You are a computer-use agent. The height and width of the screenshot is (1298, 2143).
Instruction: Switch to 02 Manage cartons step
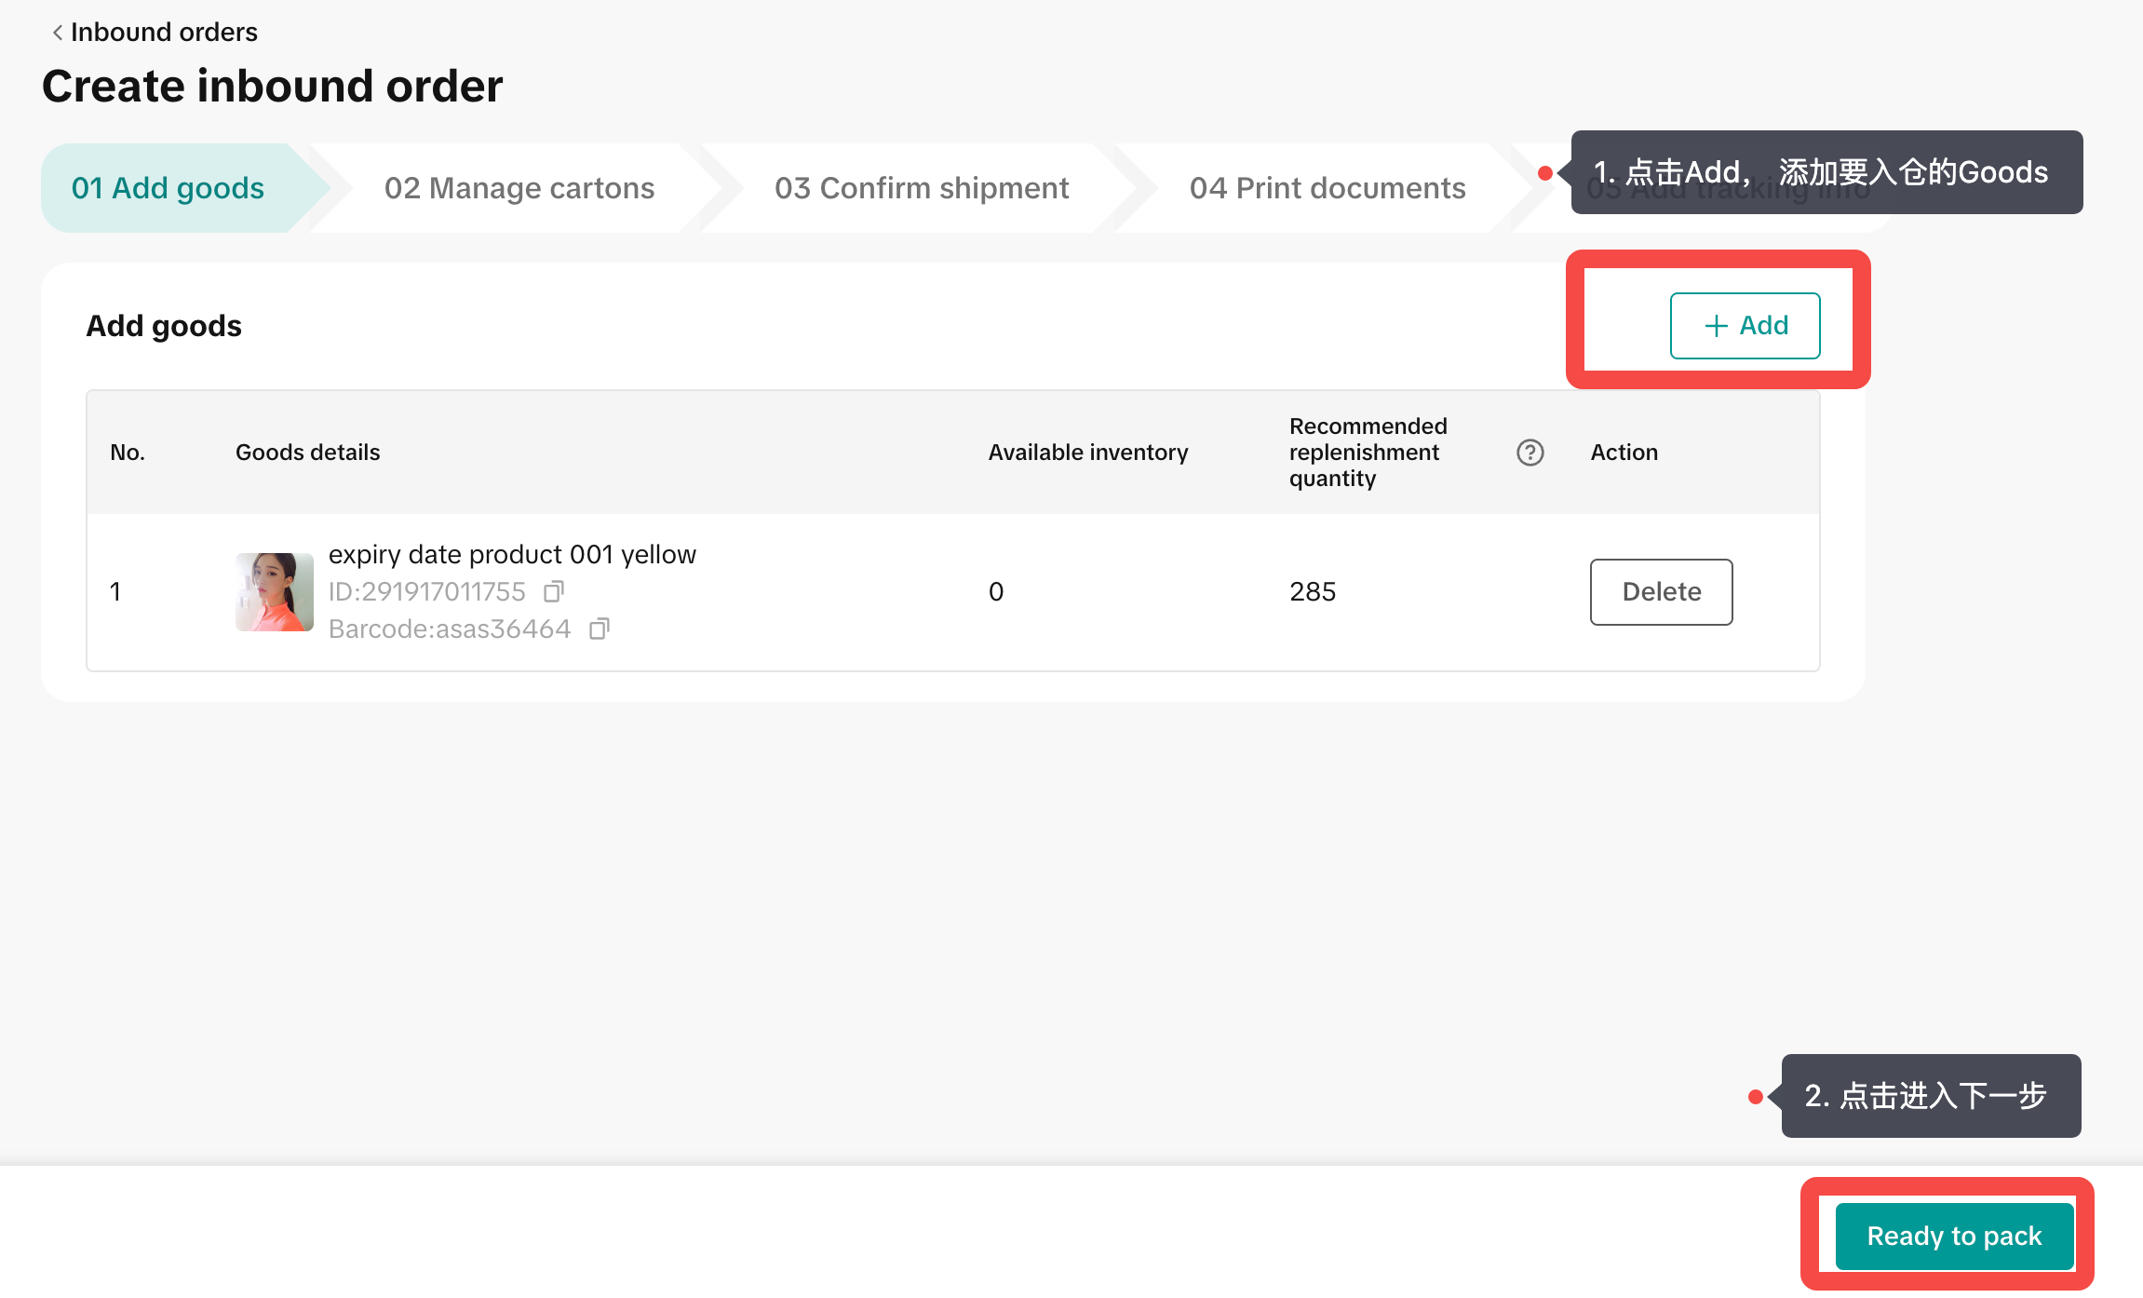tap(519, 188)
